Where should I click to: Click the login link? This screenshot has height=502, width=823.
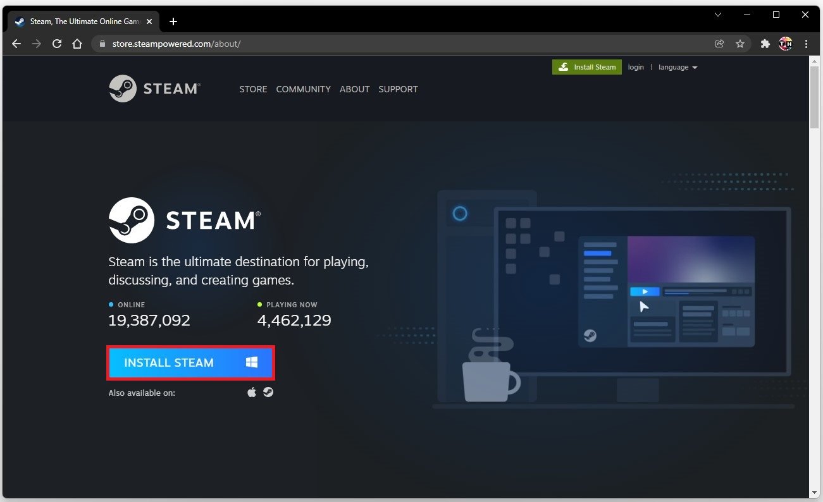point(636,67)
